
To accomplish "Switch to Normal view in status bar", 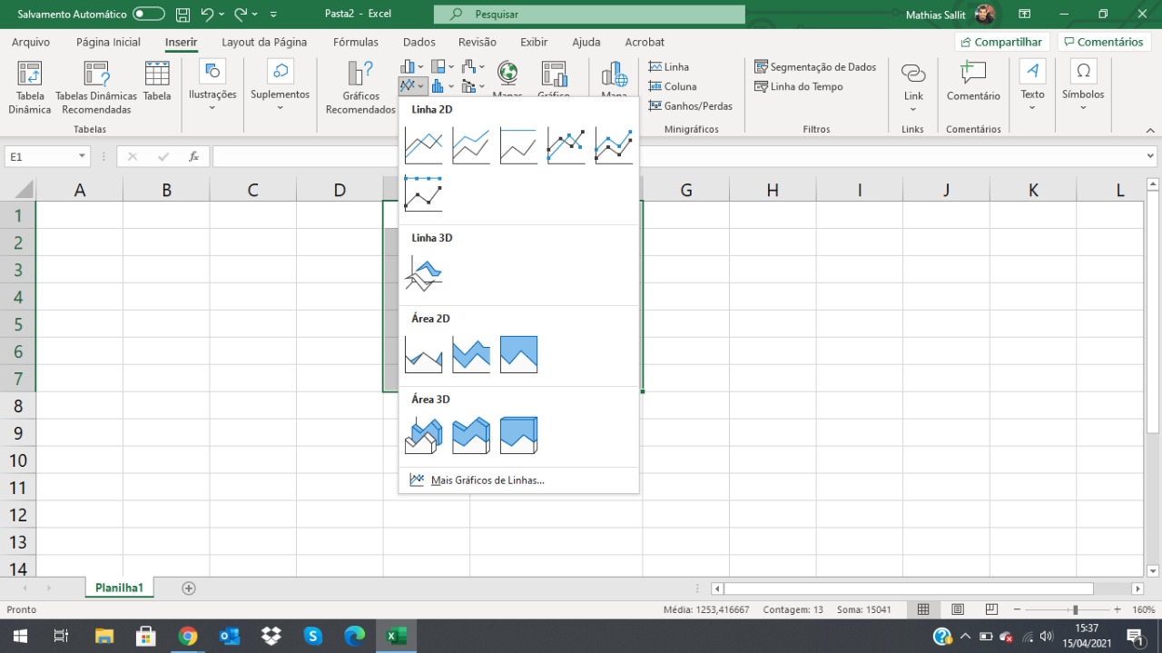I will pyautogui.click(x=923, y=610).
